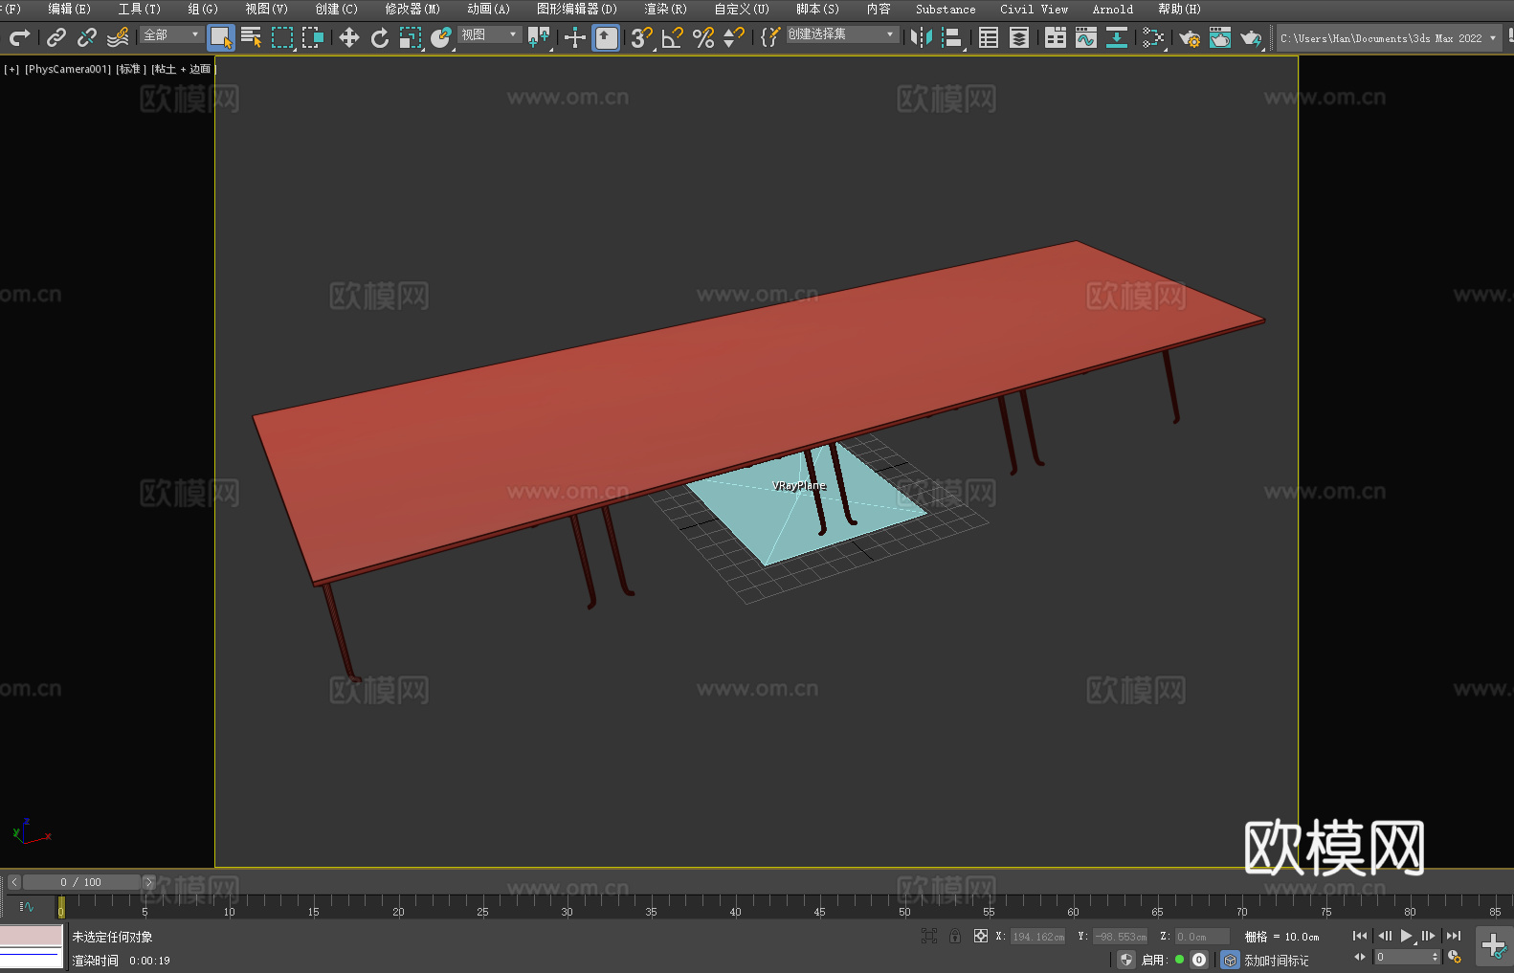1514x973 pixels.
Task: Toggle the 3D Snaps button
Action: (642, 37)
